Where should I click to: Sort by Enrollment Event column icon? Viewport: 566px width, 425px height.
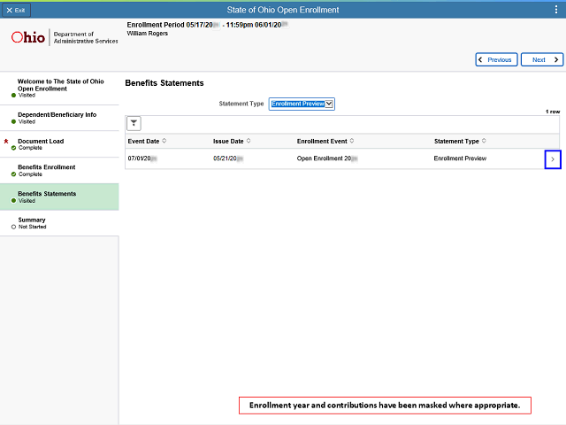tap(350, 141)
